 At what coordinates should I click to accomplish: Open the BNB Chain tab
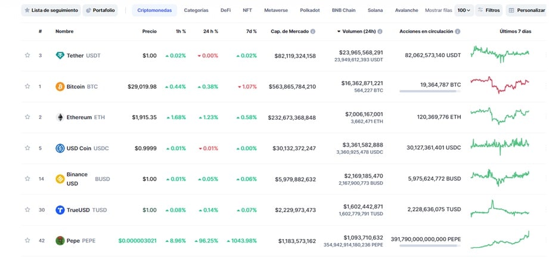[343, 11]
